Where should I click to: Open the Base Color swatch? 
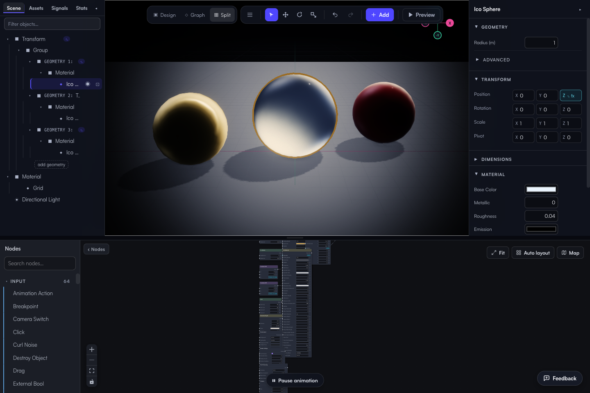(541, 189)
